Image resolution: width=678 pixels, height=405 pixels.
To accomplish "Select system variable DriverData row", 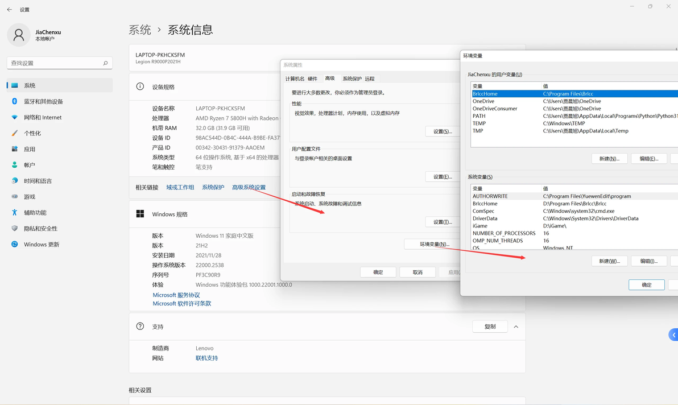I will coord(574,218).
